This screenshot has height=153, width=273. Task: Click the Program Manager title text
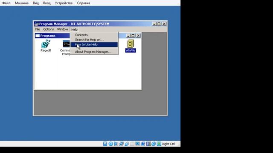[x=74, y=24]
